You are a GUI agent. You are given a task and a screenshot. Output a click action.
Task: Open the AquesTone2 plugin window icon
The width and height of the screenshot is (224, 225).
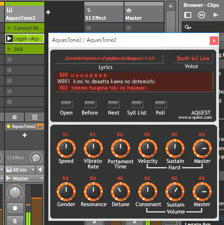click(x=41, y=127)
